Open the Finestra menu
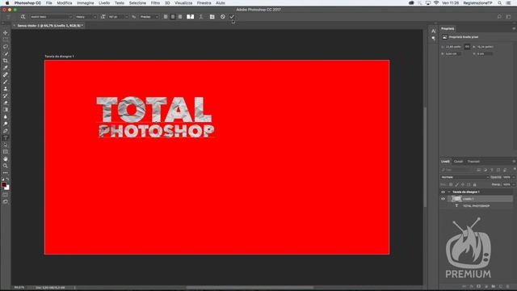517x291 pixels. (x=204, y=2)
